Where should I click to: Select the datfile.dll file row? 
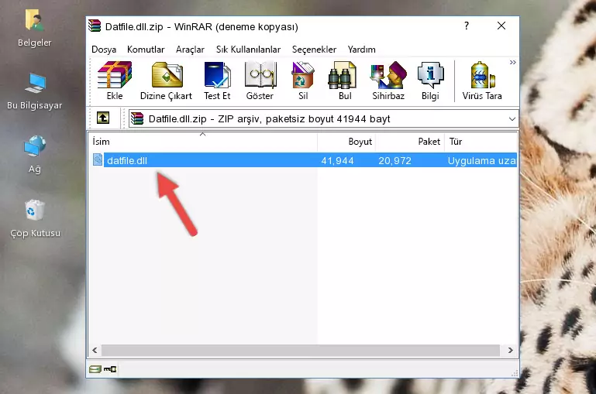coord(304,160)
